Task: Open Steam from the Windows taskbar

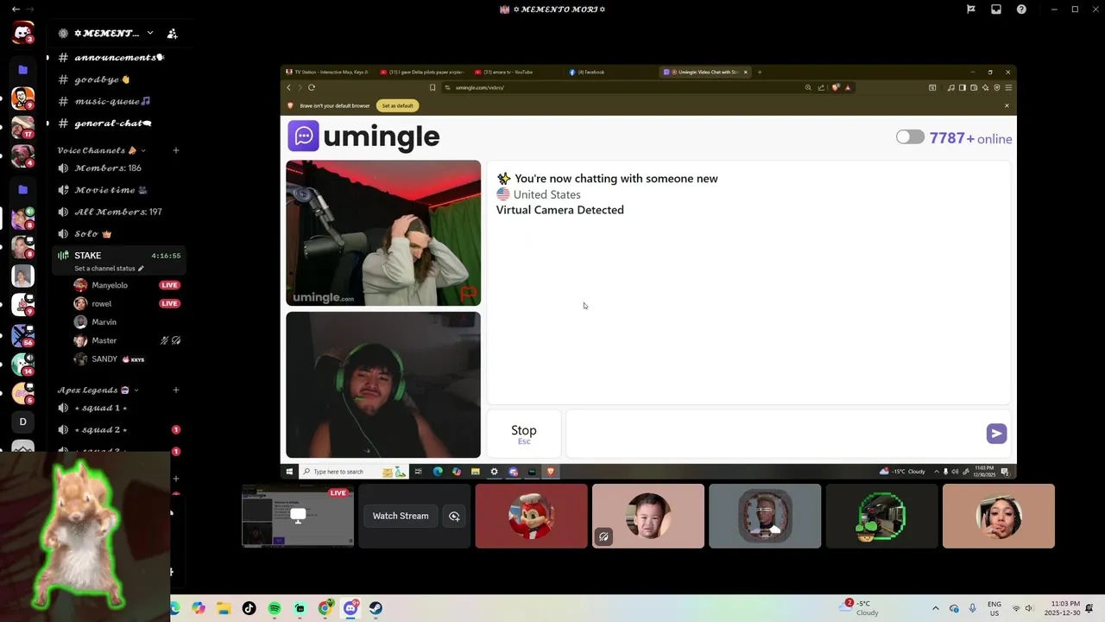Action: (x=376, y=608)
